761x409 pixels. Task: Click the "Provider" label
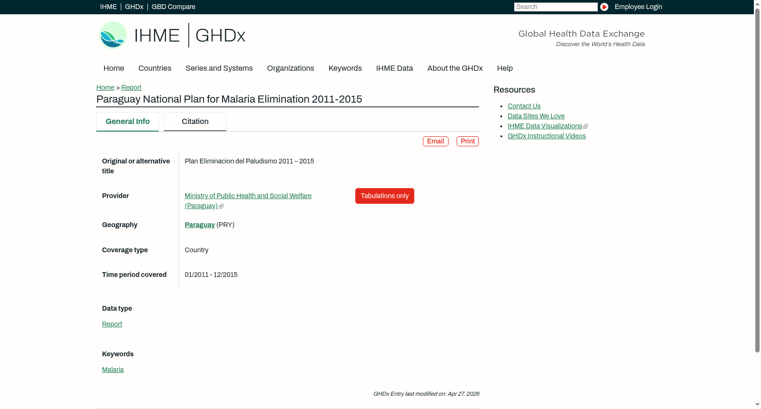click(x=115, y=196)
